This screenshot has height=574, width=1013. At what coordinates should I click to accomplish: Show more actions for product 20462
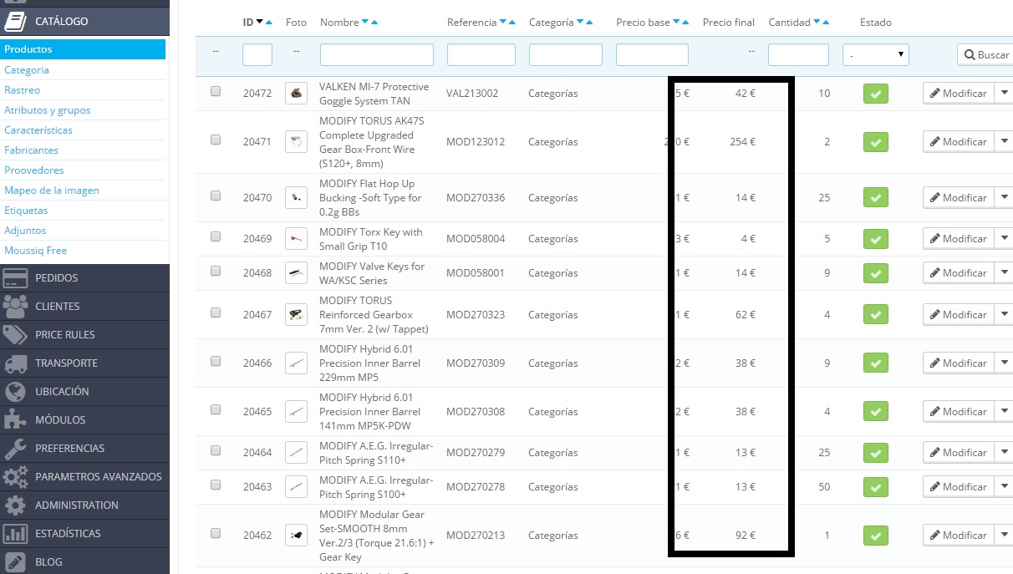coord(1004,536)
